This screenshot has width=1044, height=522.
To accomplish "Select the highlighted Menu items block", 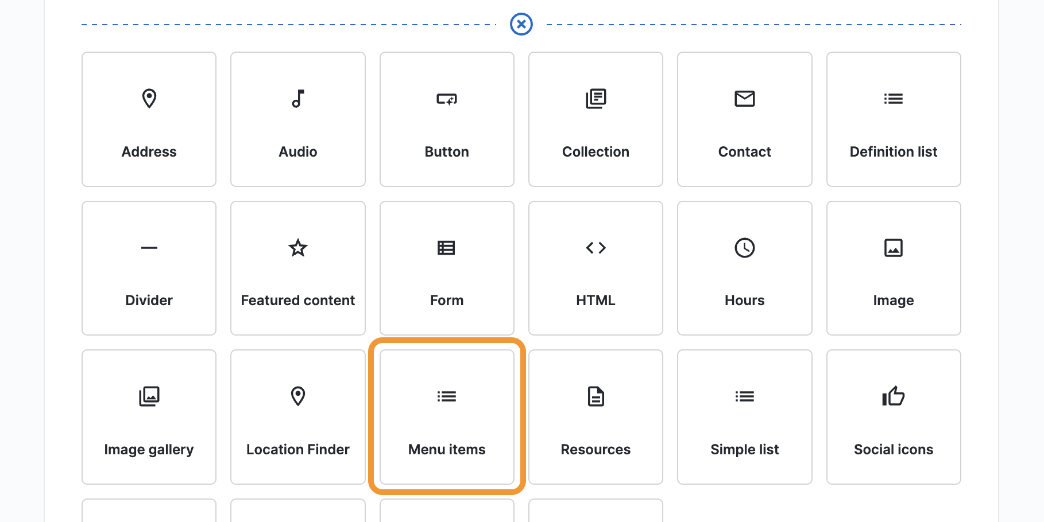I will (446, 417).
